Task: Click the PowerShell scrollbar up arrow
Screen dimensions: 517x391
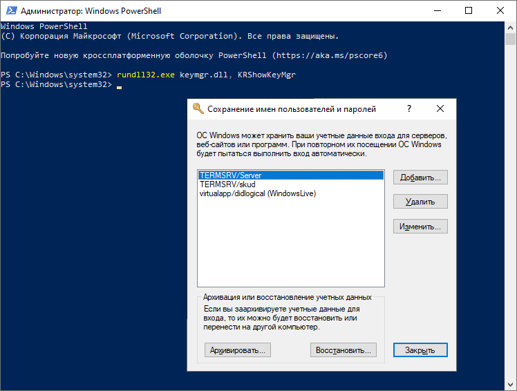Action: click(x=510, y=28)
